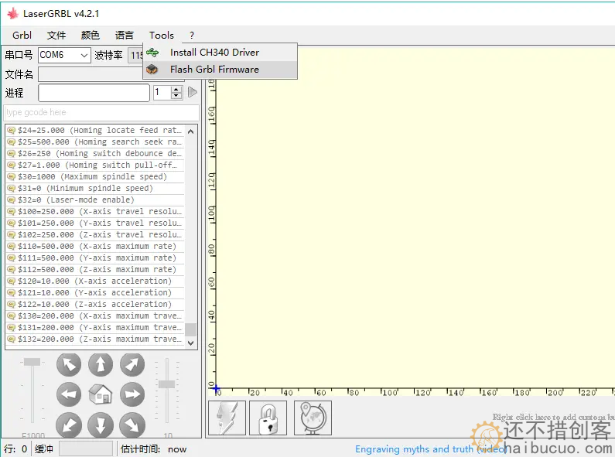Click the console scrollbar thumb

190,329
